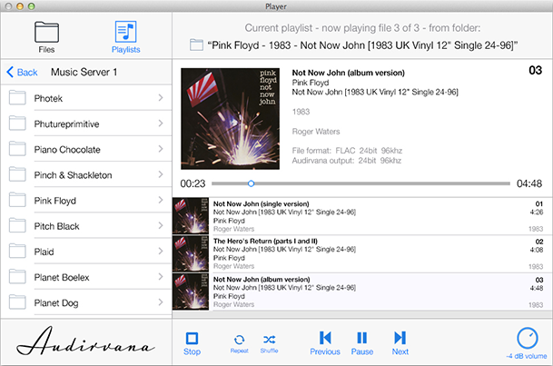Toggle Shuffle mode

[x=269, y=343]
